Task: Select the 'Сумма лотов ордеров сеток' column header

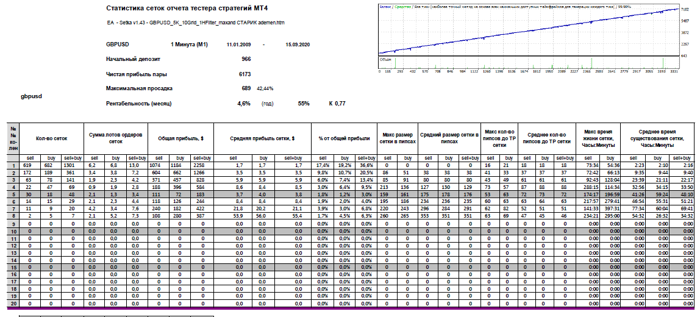Action: [116, 138]
